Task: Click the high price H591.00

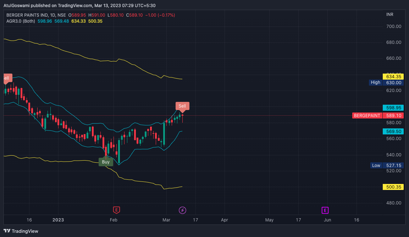Action: (x=97, y=15)
